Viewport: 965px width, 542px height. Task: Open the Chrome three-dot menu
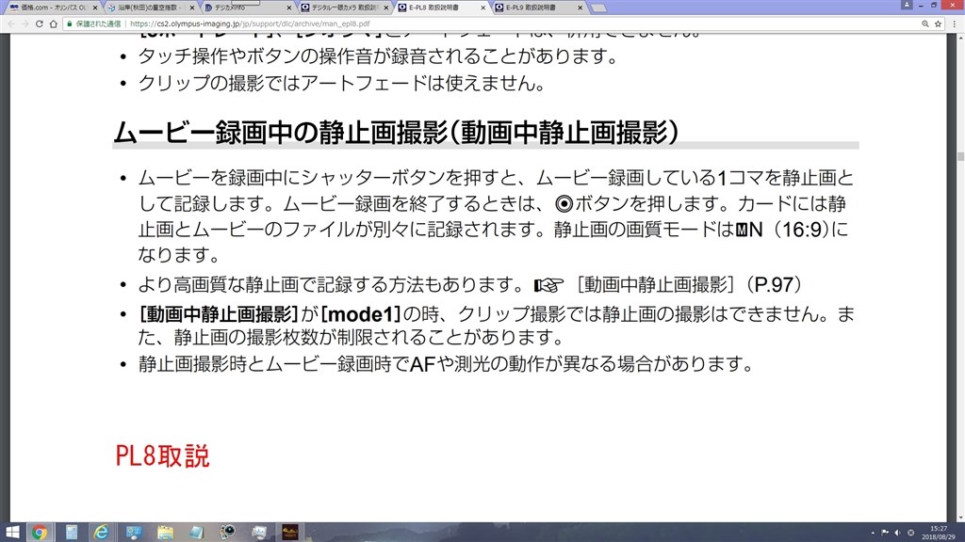click(x=955, y=24)
